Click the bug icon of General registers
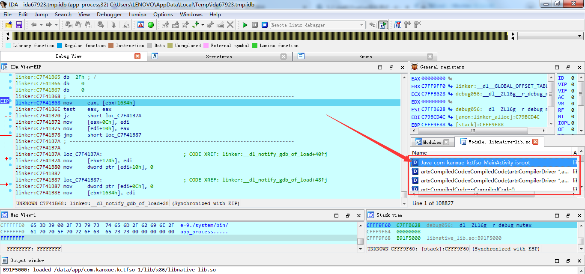Image resolution: width=585 pixels, height=274 pixels. [415, 67]
